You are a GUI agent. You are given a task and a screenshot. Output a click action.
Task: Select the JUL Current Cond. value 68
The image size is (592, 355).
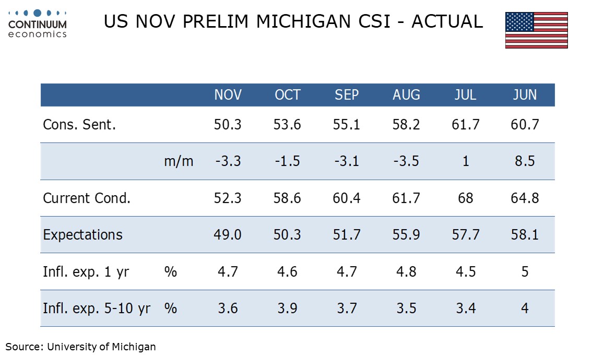pyautogui.click(x=465, y=198)
